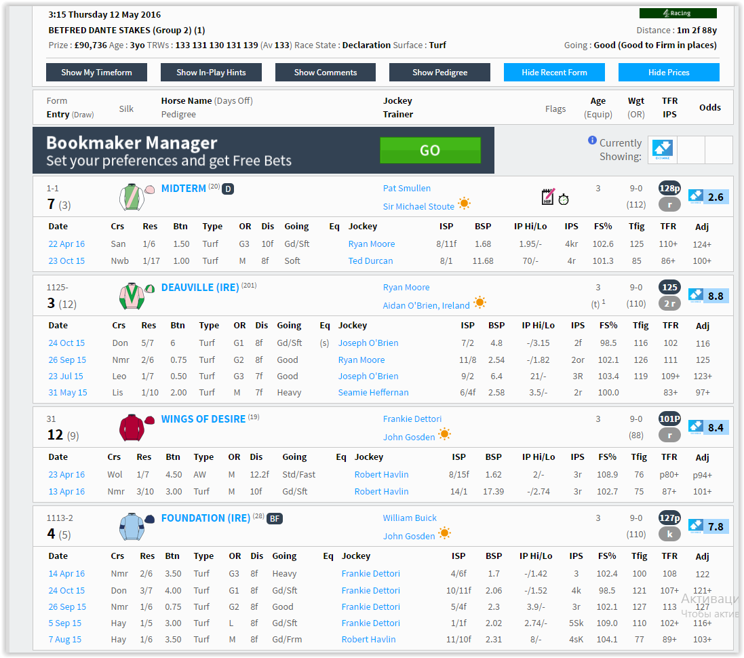The image size is (744, 658).
Task: Select the Betfair exchange logo in Currently Showing
Action: [663, 149]
